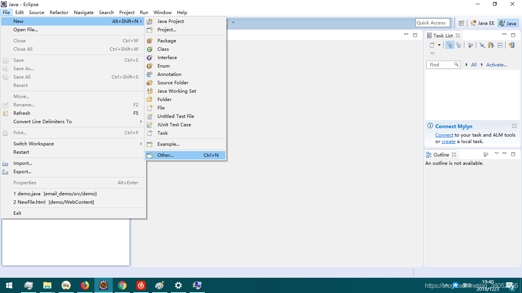This screenshot has height=293, width=522.
Task: Click the create local task link
Action: click(x=449, y=142)
